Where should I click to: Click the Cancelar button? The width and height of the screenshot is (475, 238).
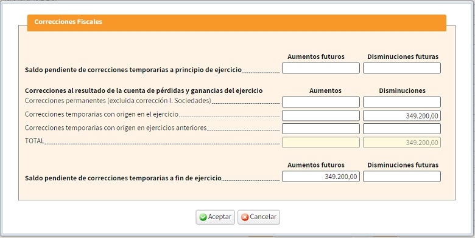coord(259,217)
